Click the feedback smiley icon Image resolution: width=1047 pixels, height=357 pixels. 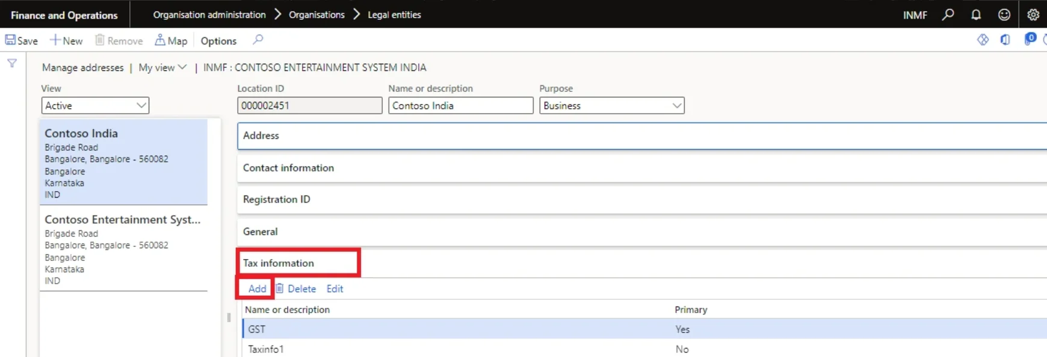click(x=1004, y=14)
